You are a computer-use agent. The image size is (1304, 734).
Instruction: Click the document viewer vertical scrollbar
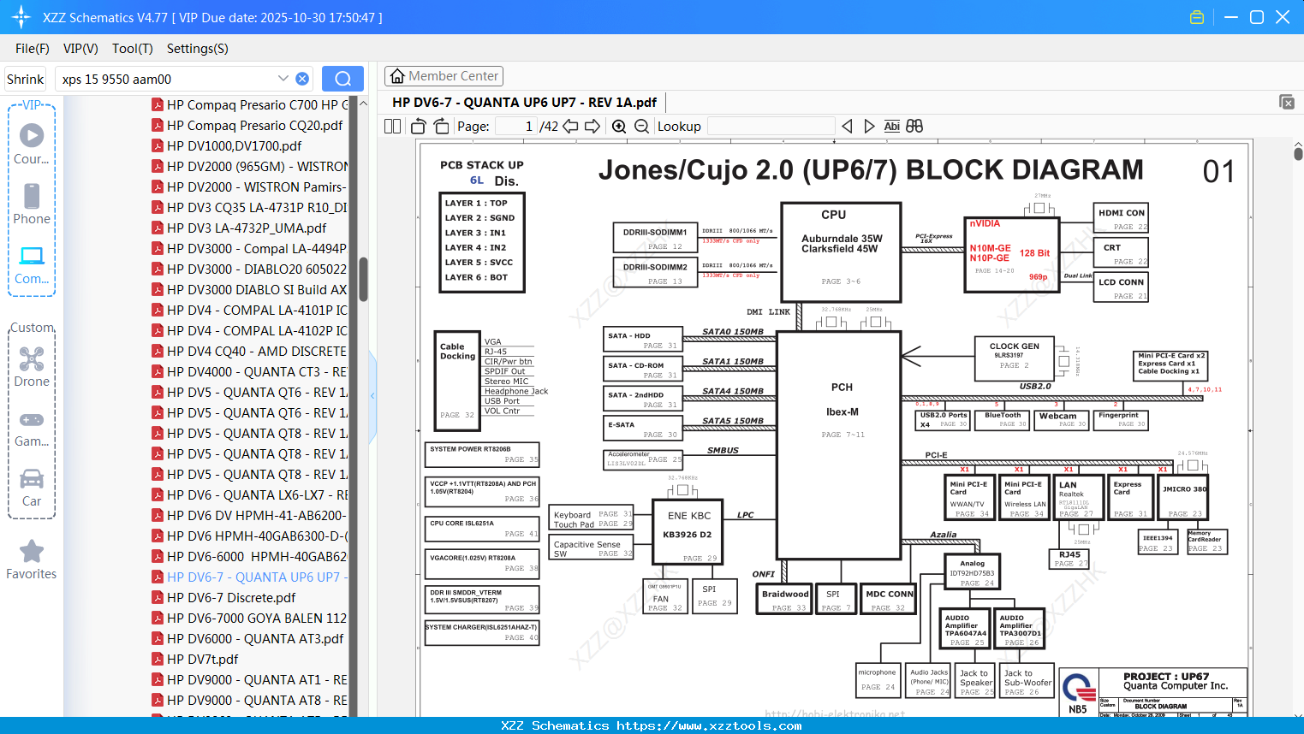[1298, 154]
